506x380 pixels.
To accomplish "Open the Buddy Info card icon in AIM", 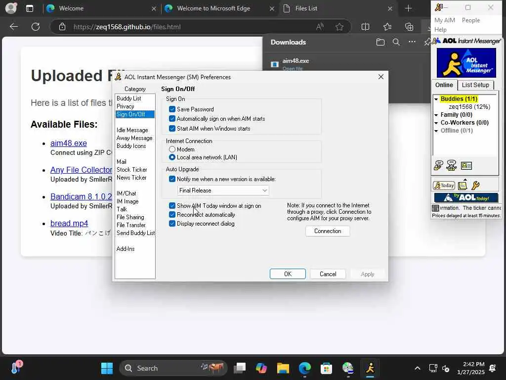I will pyautogui.click(x=466, y=166).
